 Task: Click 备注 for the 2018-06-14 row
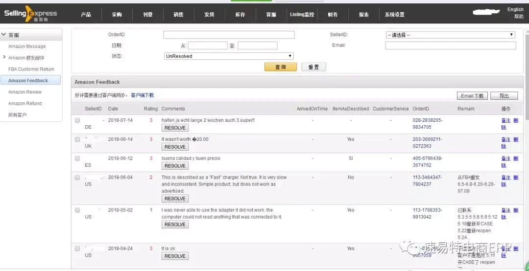click(x=505, y=139)
